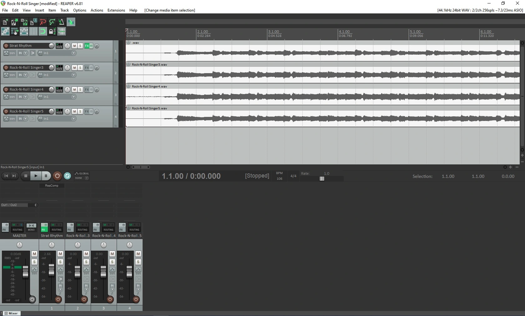Image resolution: width=525 pixels, height=316 pixels.
Task: Open Project Settings toolbar icon
Action: [x=33, y=22]
